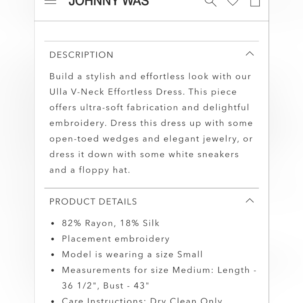Open the hamburger navigation menu
This screenshot has width=303, height=303.
pos(50,2)
